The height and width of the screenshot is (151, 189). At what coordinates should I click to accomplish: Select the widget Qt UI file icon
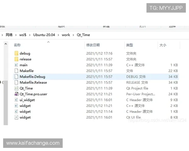pos(16,117)
